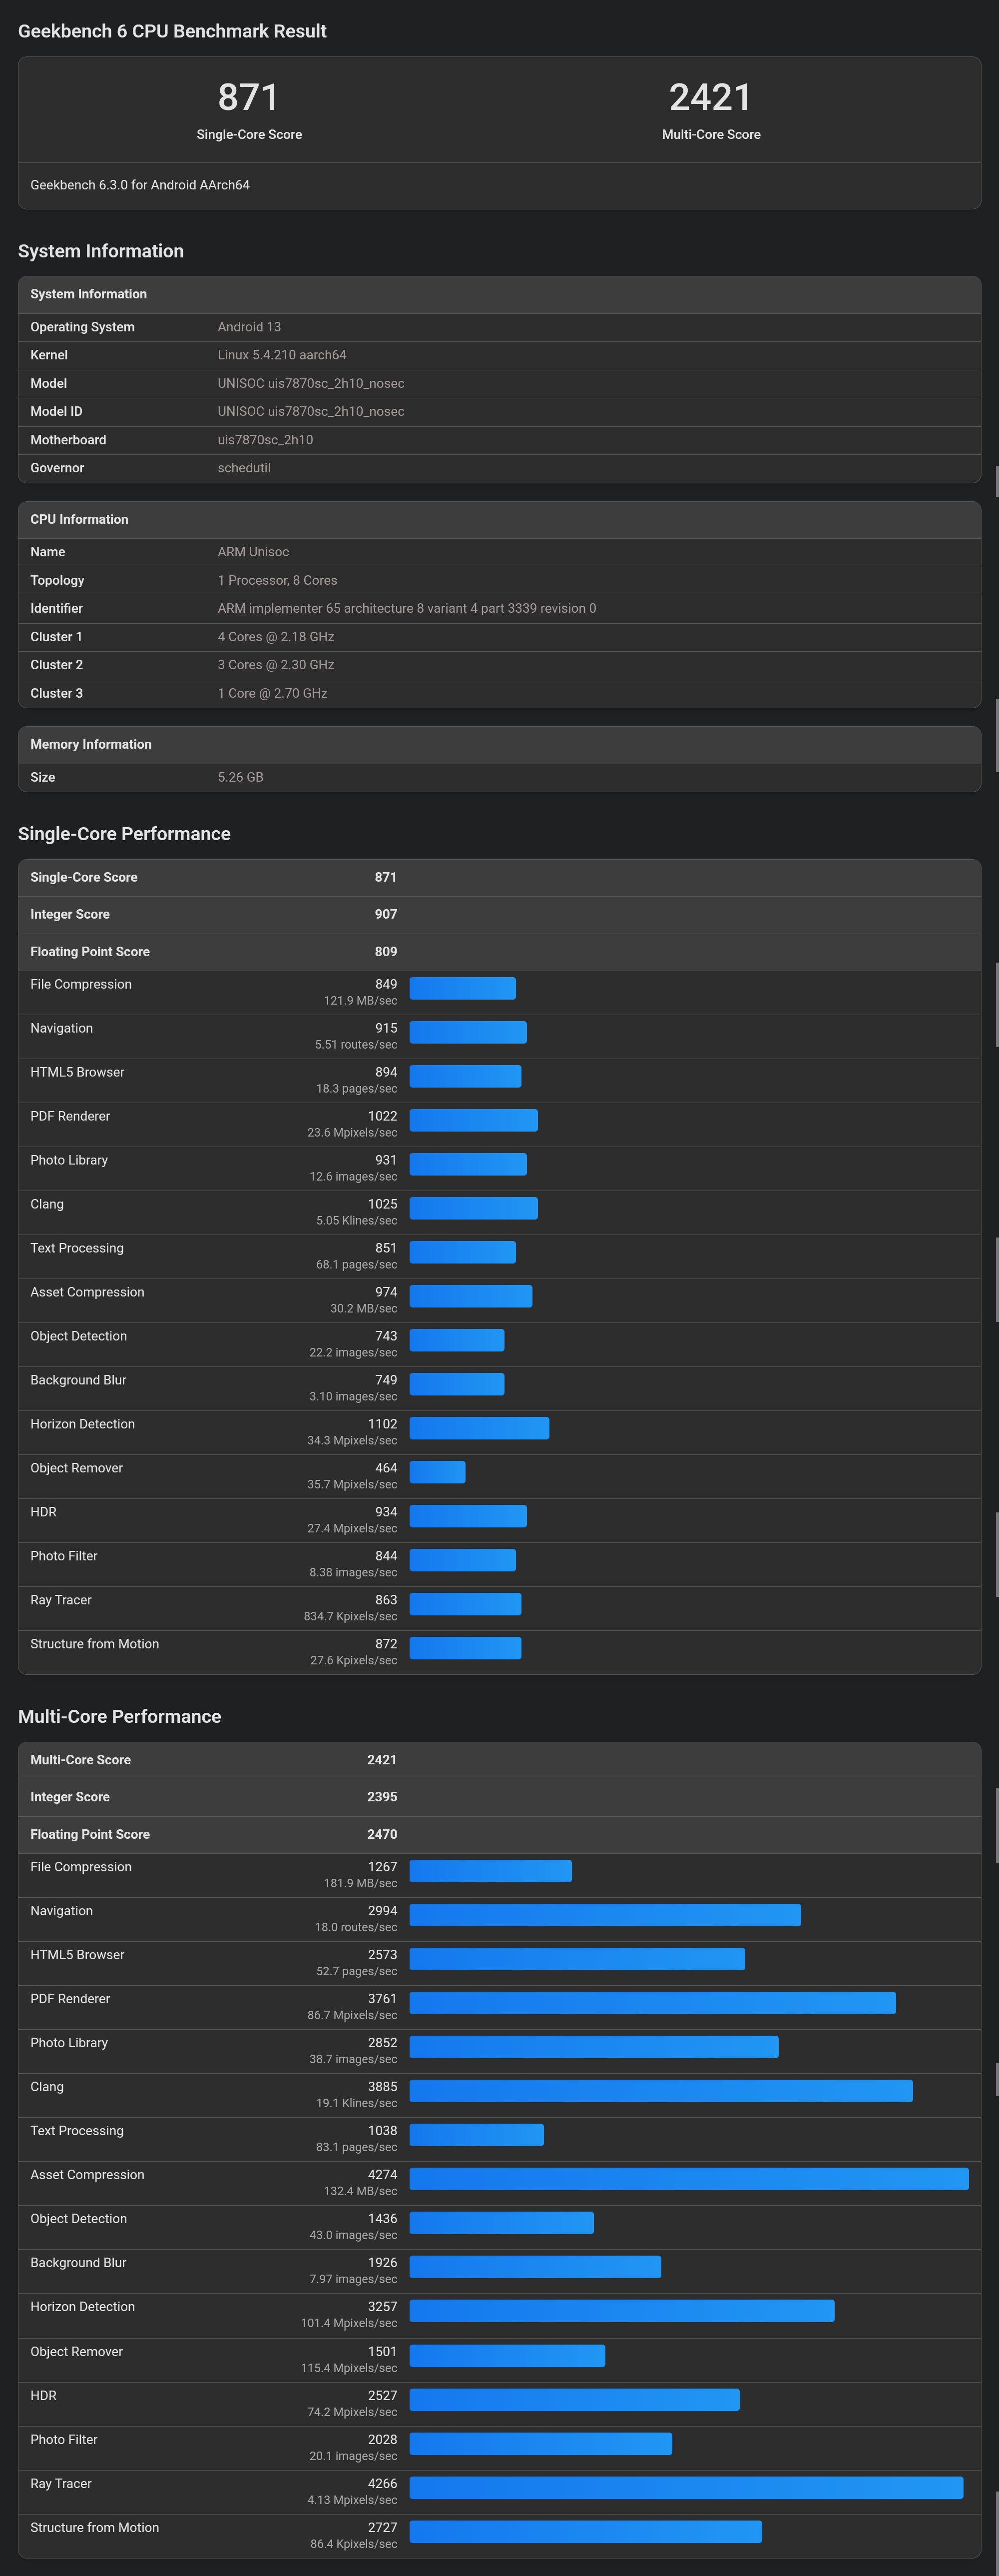Click the single-core File Compression progress bar
Image resolution: width=999 pixels, height=2576 pixels.
(463, 988)
